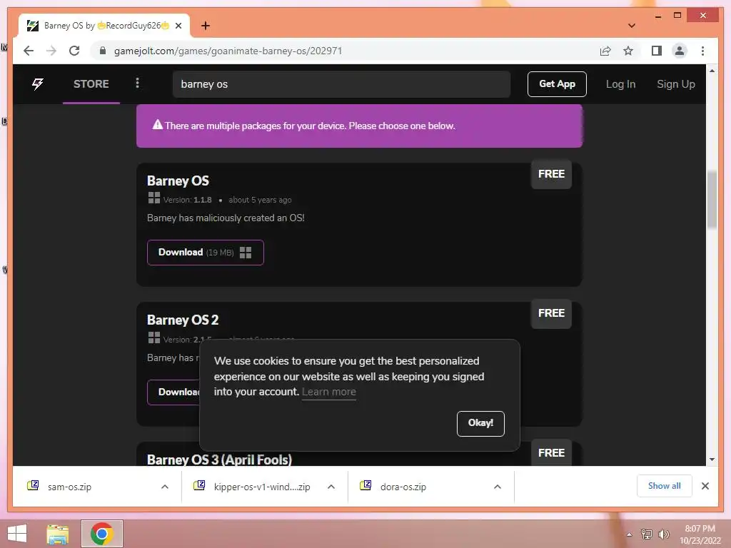Screen dimensions: 731x548
Task: Download the Barney OS 2 package
Action: pyautogui.click(x=173, y=392)
